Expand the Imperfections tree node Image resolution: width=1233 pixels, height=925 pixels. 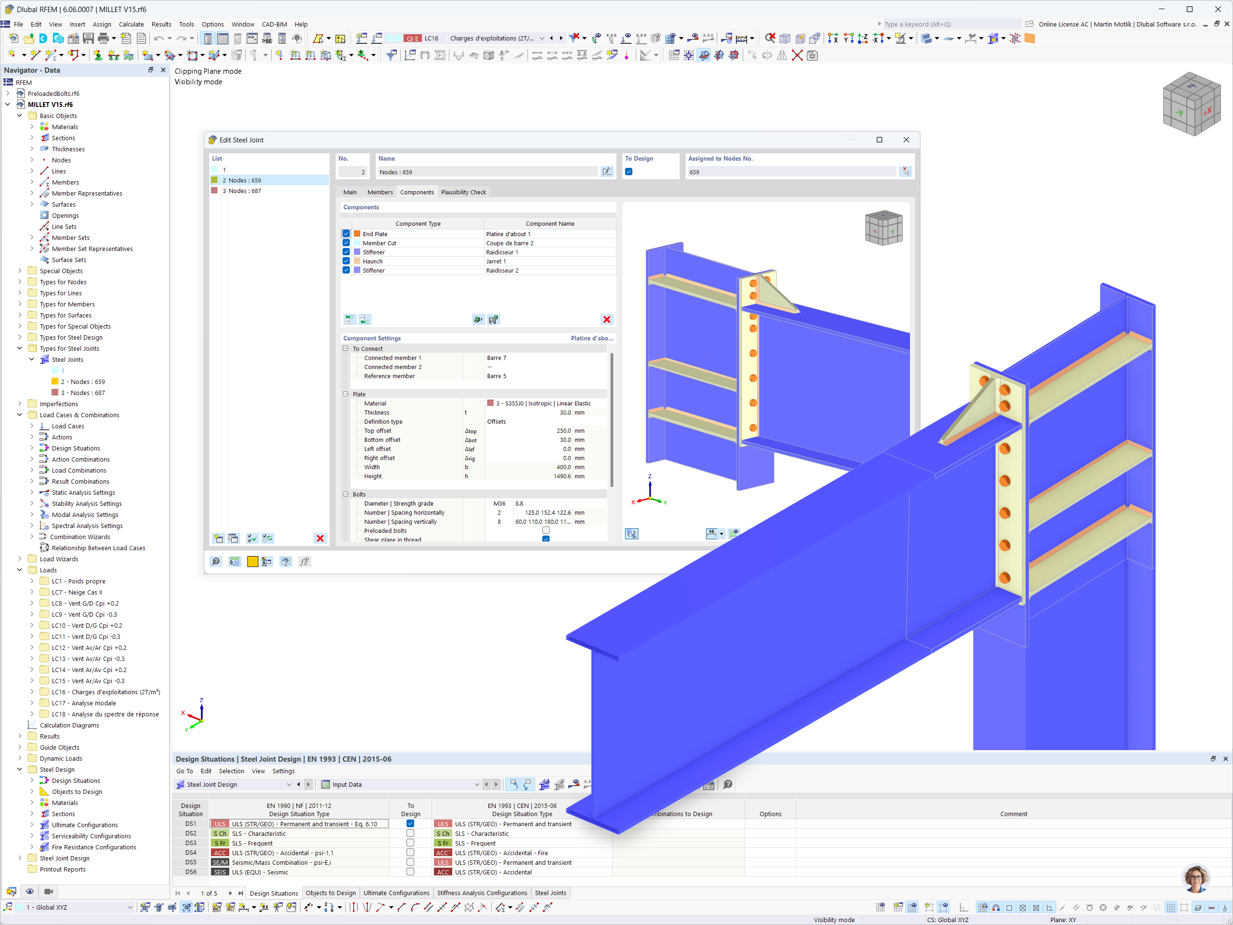pyautogui.click(x=20, y=404)
